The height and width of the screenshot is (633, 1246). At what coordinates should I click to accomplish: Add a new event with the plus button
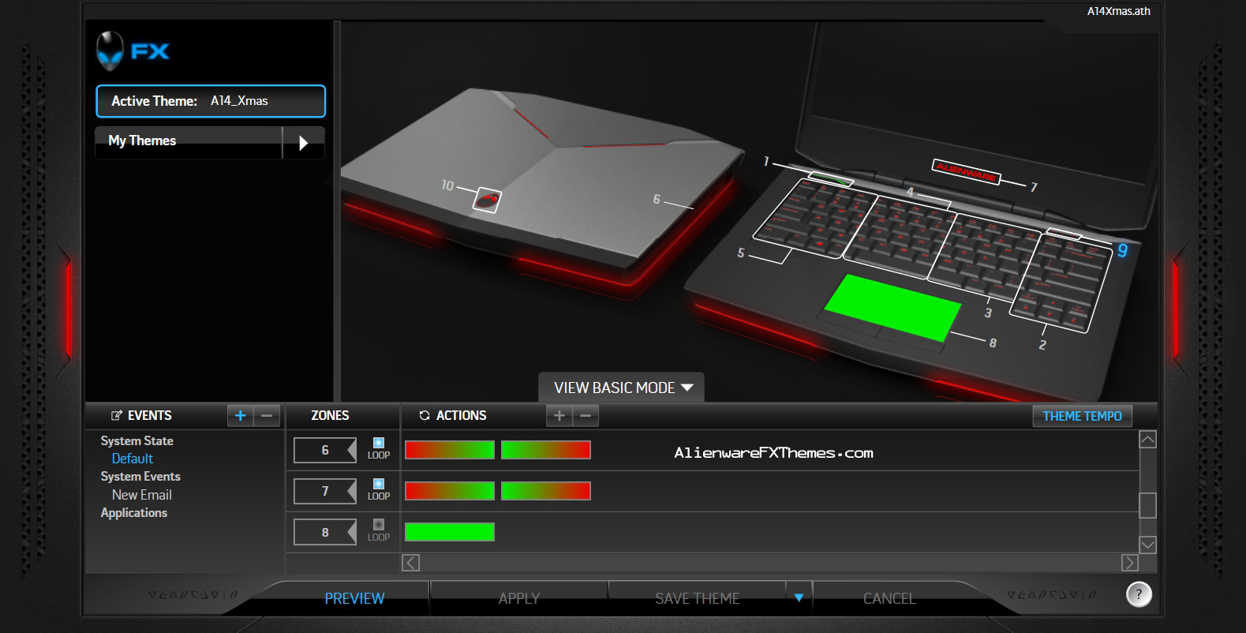241,415
